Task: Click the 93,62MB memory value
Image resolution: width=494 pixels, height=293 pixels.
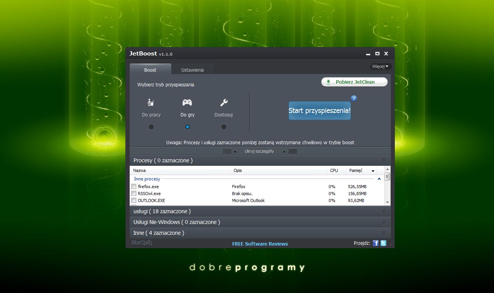Action: tap(356, 200)
